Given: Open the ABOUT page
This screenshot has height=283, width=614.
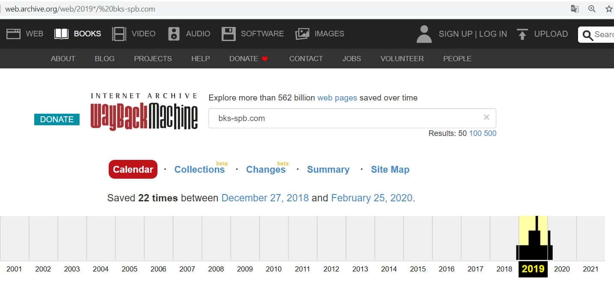Looking at the screenshot, I should 63,59.
